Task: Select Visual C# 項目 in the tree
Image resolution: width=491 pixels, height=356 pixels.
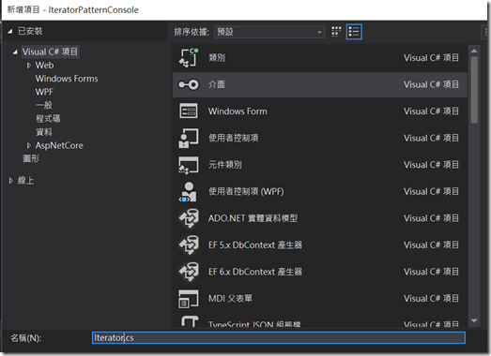Action: pyautogui.click(x=50, y=52)
